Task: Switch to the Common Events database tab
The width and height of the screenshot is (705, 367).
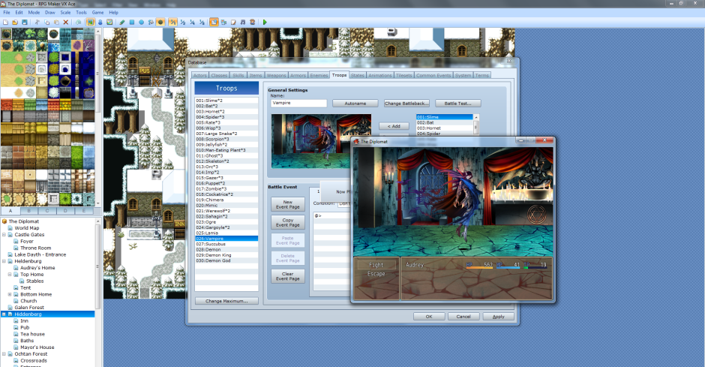Action: click(433, 76)
